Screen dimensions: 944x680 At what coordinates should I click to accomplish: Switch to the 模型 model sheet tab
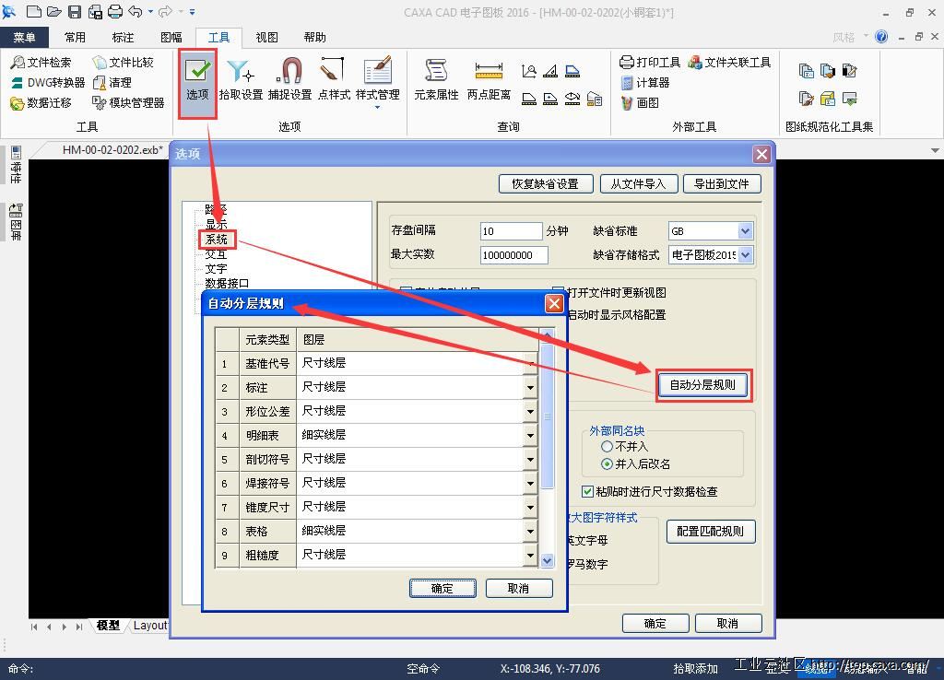point(108,626)
